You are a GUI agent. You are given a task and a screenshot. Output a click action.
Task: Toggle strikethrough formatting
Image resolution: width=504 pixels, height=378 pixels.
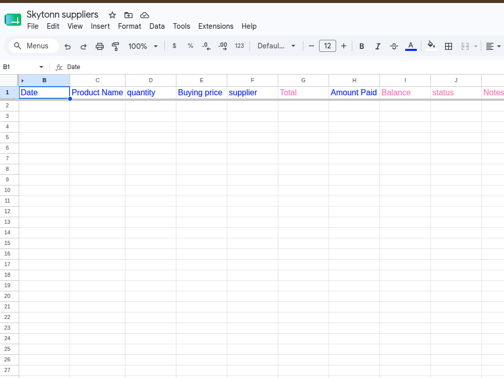(x=394, y=46)
